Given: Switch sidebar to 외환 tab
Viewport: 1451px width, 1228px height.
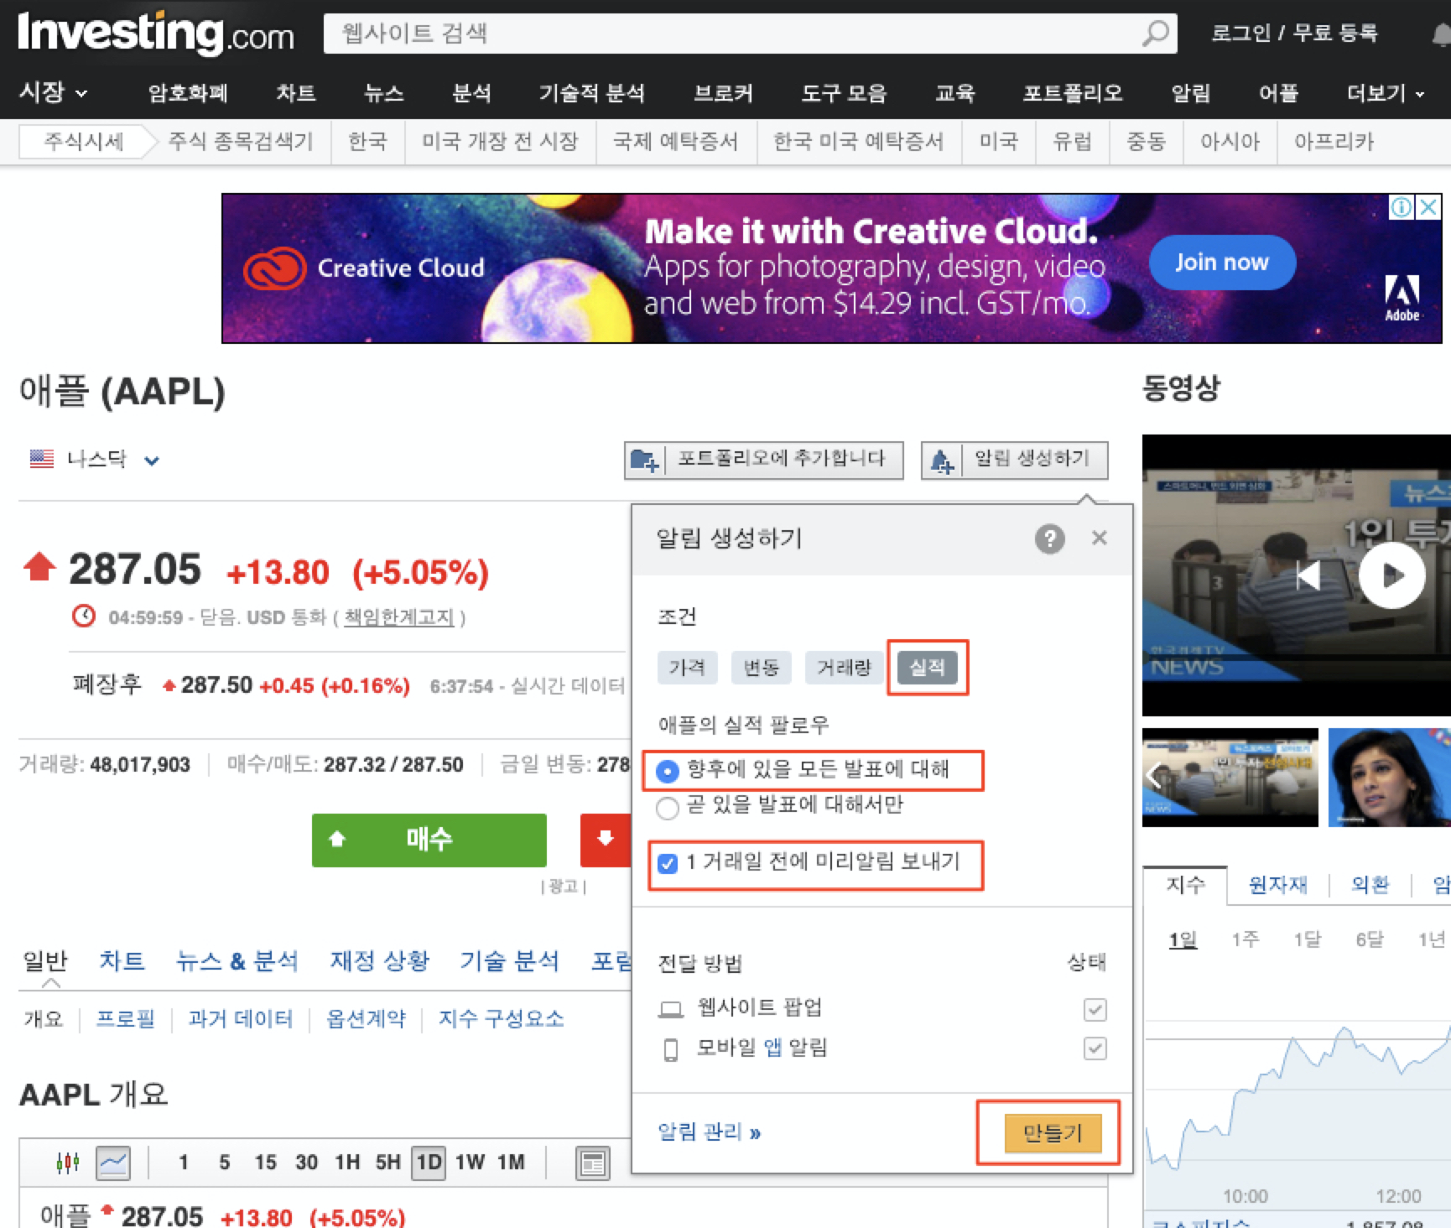Looking at the screenshot, I should coord(1370,885).
